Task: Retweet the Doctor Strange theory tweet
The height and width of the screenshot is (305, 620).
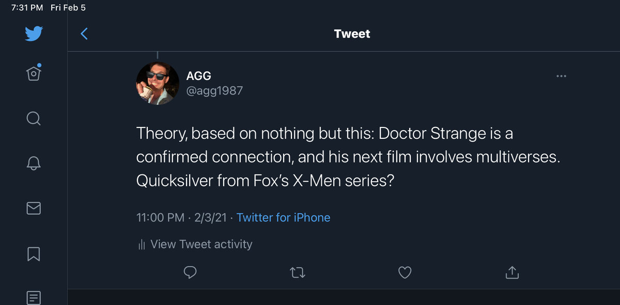Action: 298,272
